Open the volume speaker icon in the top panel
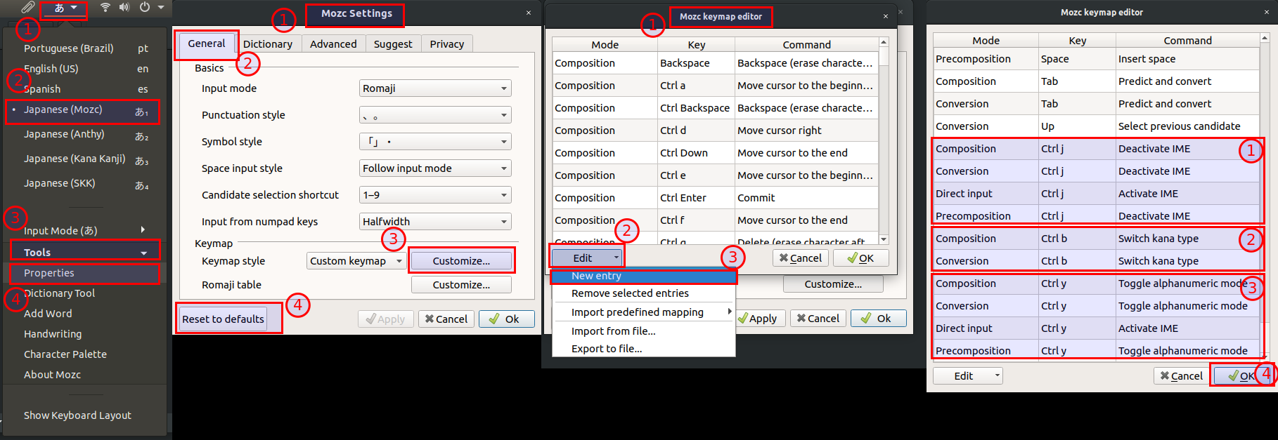Image resolution: width=1278 pixels, height=440 pixels. click(124, 7)
